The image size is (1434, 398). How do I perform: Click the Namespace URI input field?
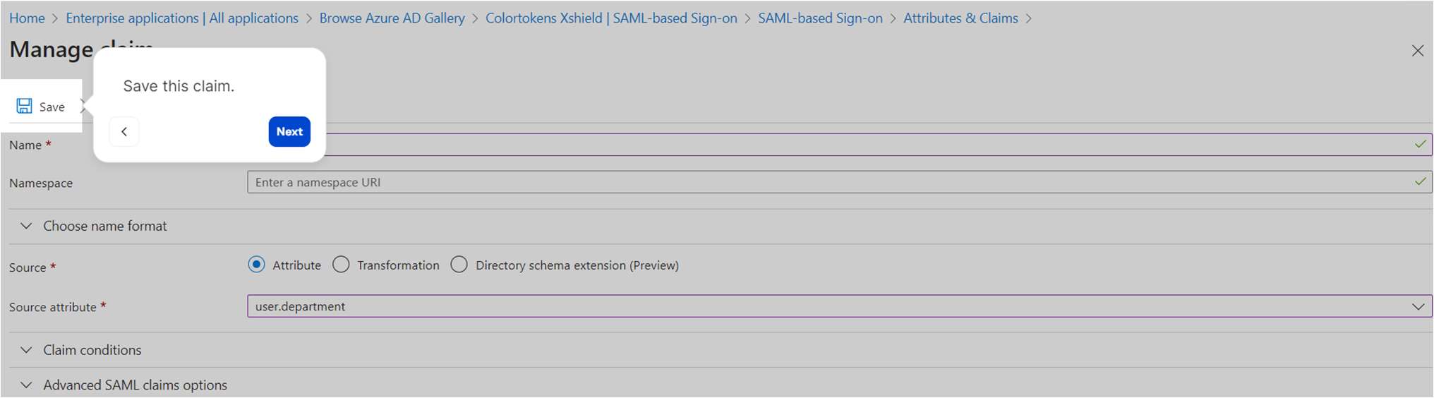(x=826, y=182)
